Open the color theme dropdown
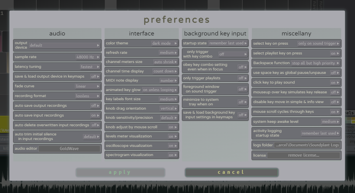The image size is (355, 193). [164, 43]
